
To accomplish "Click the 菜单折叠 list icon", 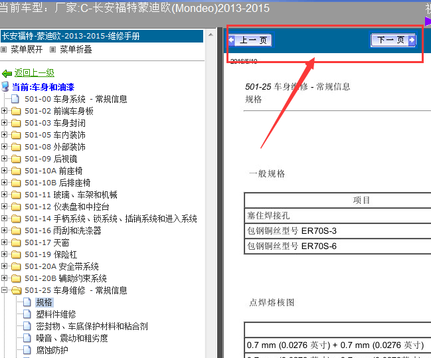I will pos(52,50).
